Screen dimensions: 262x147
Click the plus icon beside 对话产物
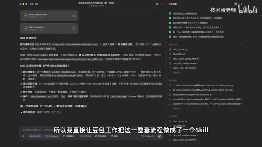[241, 45]
